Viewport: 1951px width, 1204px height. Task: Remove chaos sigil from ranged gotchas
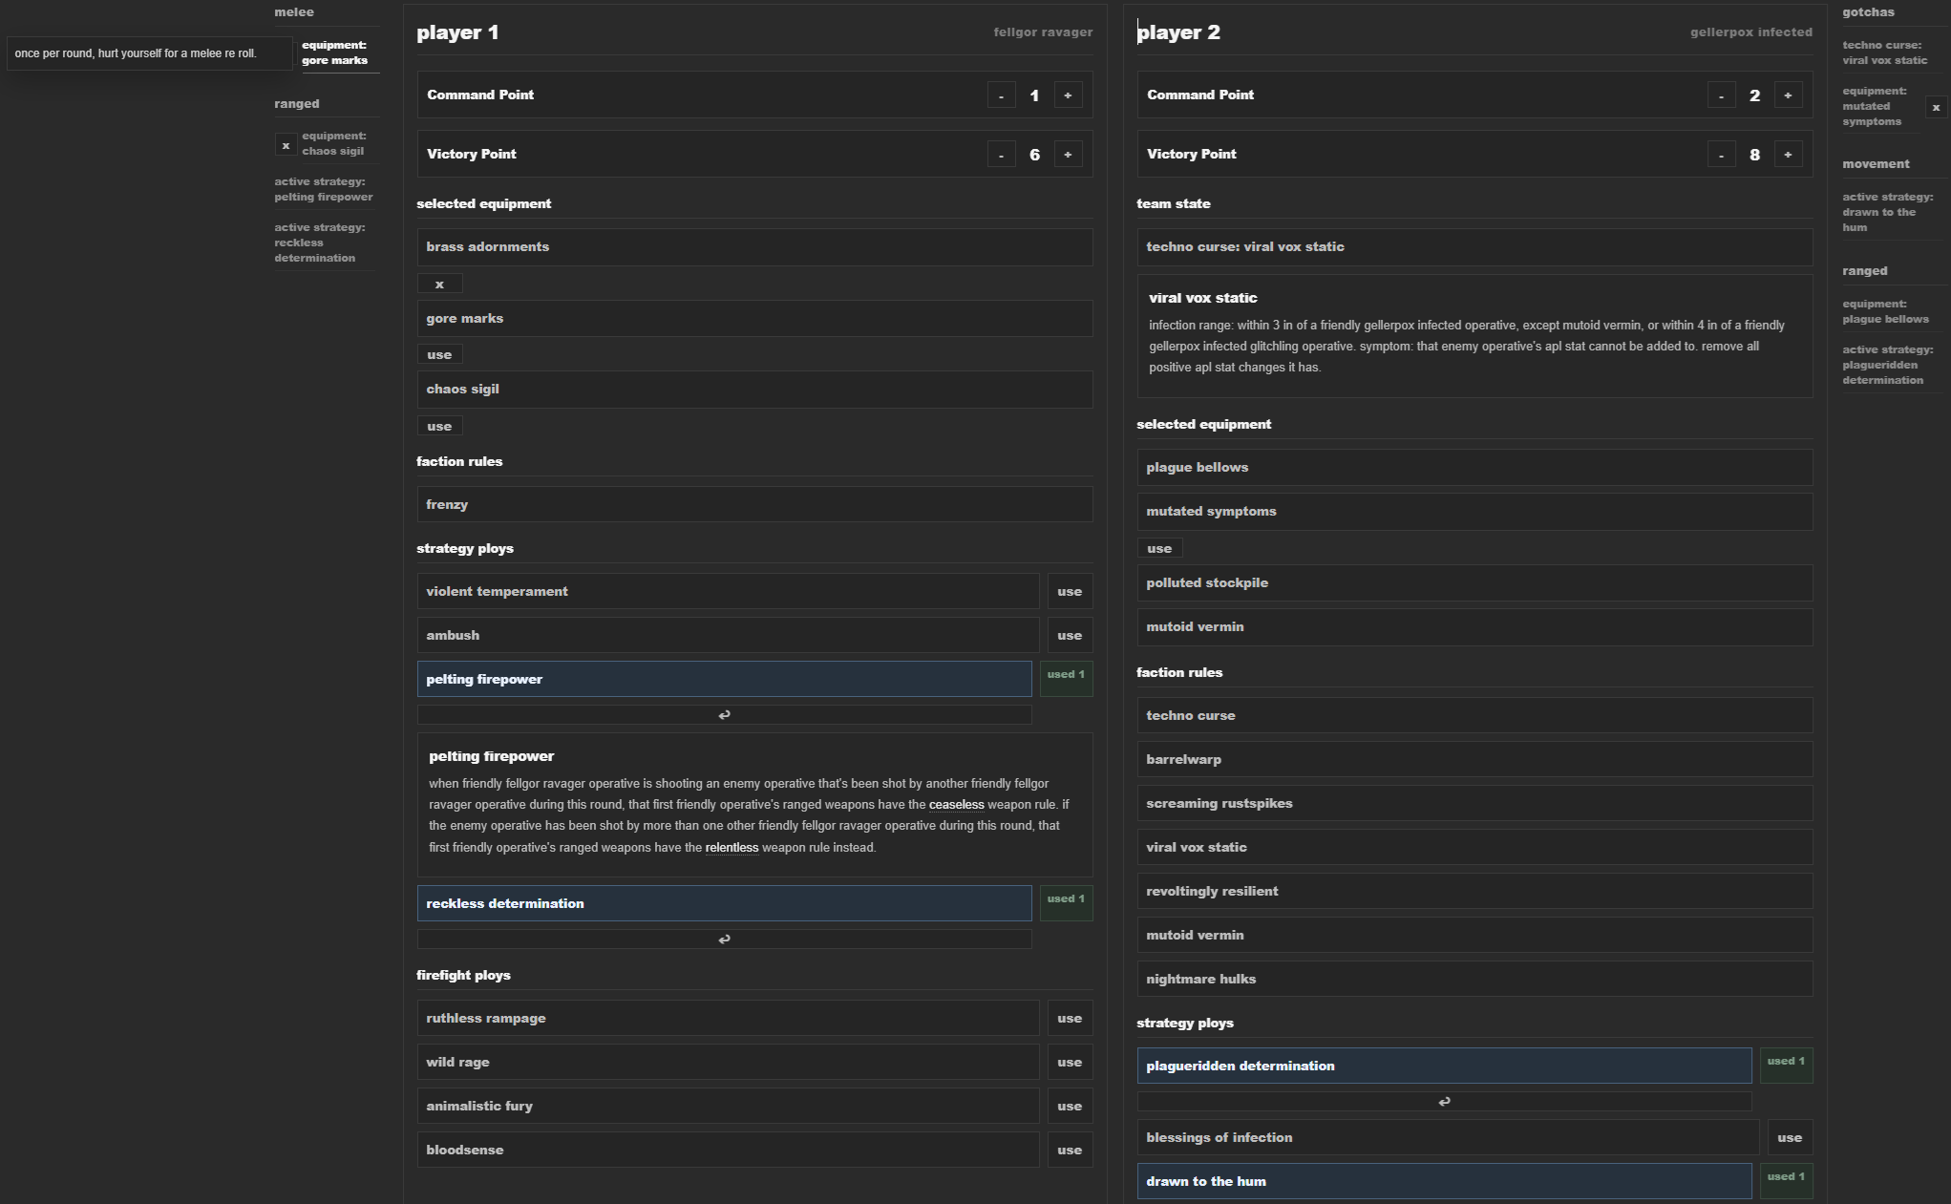click(285, 145)
